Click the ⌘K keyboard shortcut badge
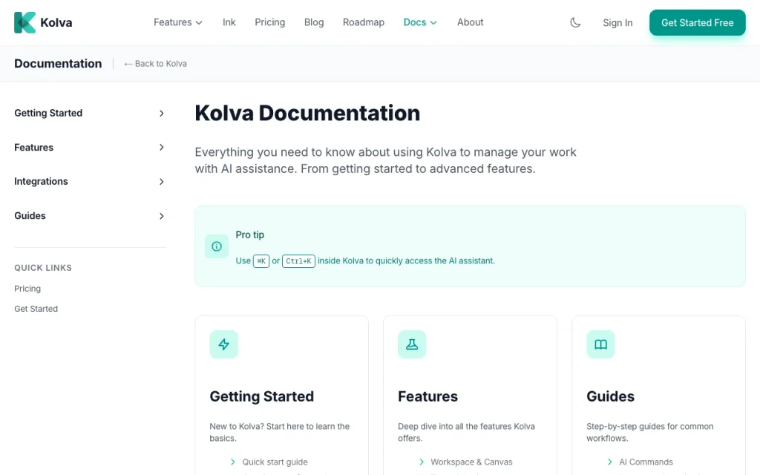Viewport: 760px width, 475px height. 261,261
